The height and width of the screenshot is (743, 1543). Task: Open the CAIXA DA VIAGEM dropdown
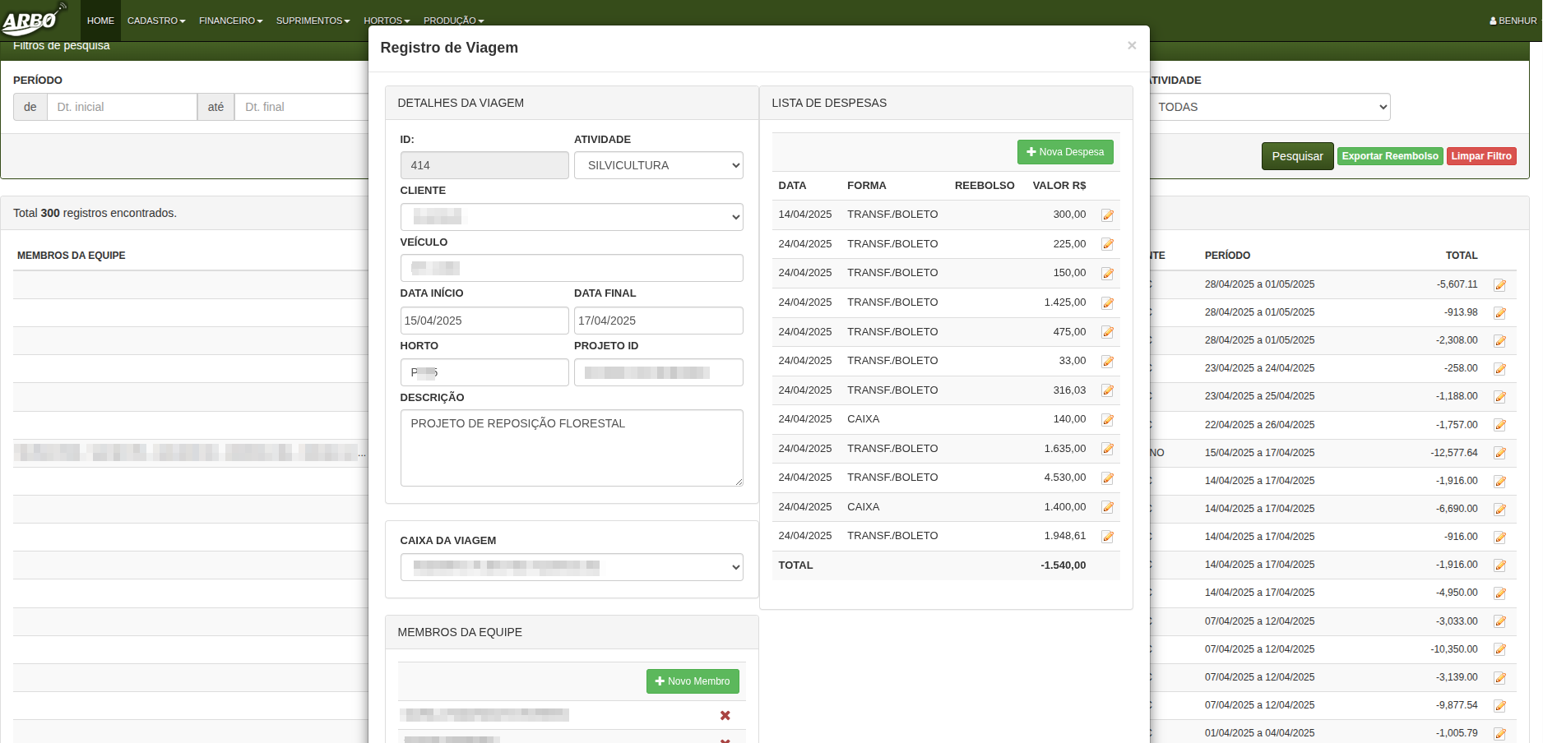[x=571, y=567]
